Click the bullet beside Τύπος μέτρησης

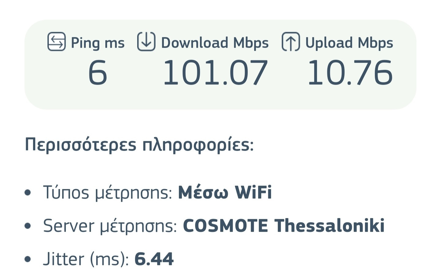(28, 193)
